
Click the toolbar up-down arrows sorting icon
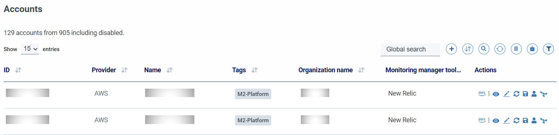468,49
